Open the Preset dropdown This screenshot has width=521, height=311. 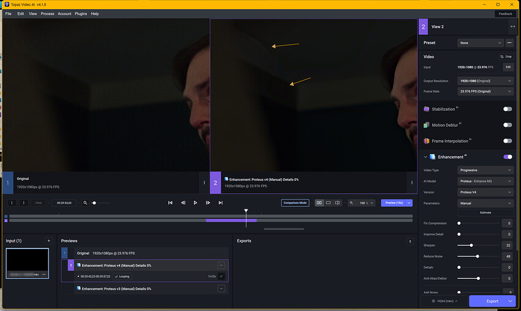point(481,43)
